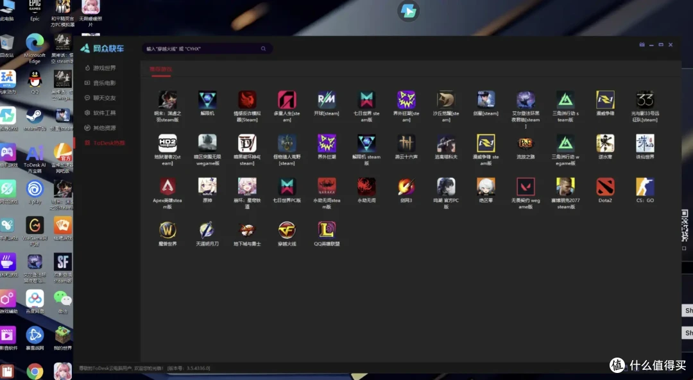The image size is (693, 380).
Task: Launch 七日世界PC版 icon
Action: 287,186
